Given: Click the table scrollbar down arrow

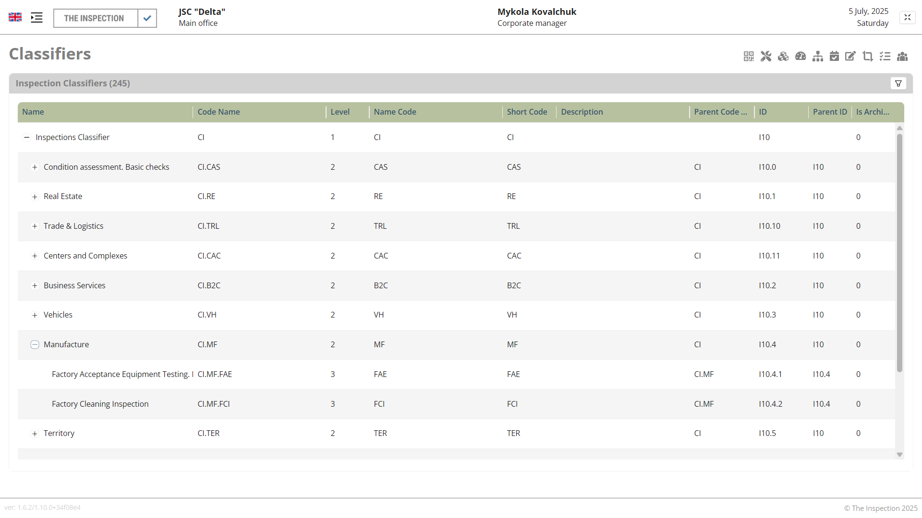Looking at the screenshot, I should tap(900, 455).
